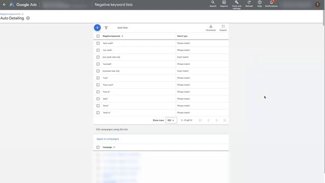This screenshot has height=183, width=325.
Task: Sort by Negative keywords column arrow
Action: (x=122, y=36)
